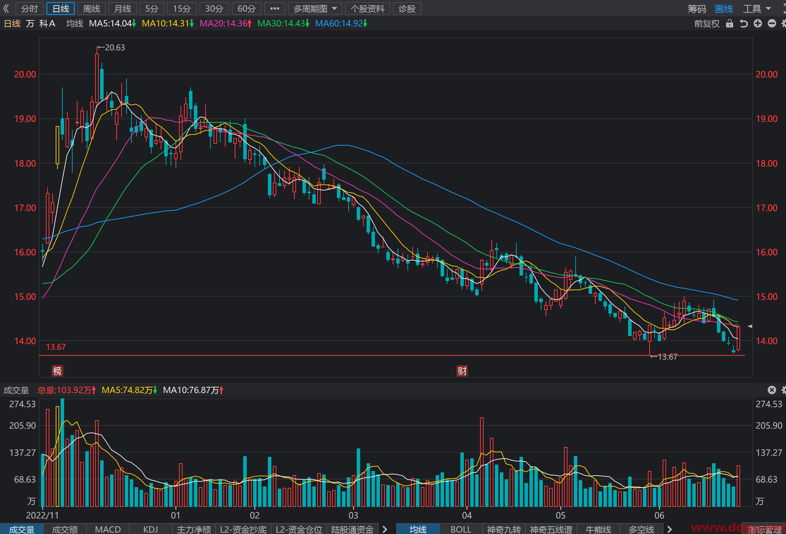Toggle the 画线 drawing mode
The height and width of the screenshot is (534, 786).
tap(724, 9)
